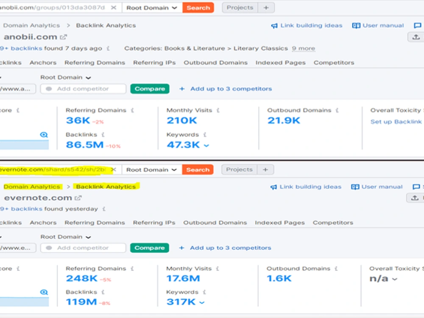Click the plus icon beside lower Projects button
The width and height of the screenshot is (424, 318).
(x=265, y=170)
